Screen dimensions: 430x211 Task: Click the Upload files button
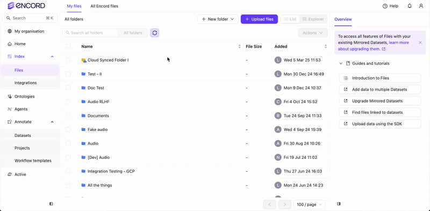259,19
